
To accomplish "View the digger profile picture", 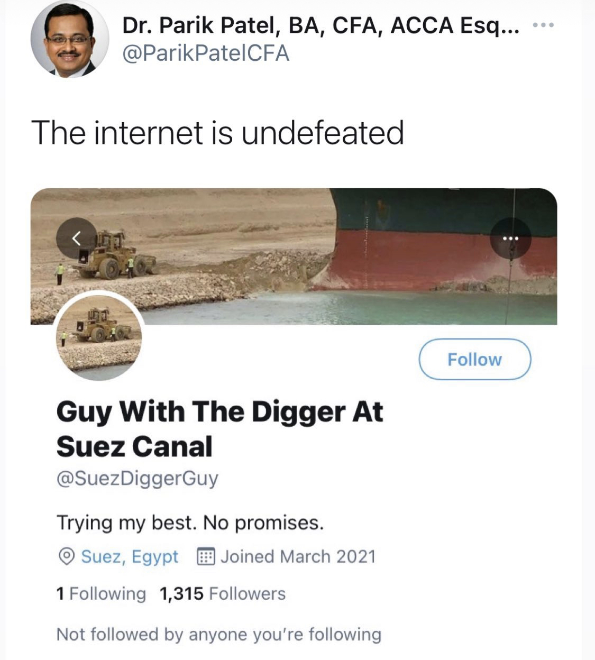I will click(x=99, y=336).
